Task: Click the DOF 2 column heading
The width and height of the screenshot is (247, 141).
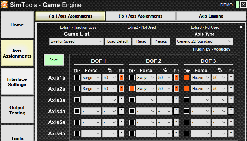Action: point(154,61)
